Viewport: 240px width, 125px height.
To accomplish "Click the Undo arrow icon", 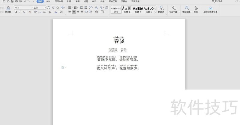I will pos(25,1).
